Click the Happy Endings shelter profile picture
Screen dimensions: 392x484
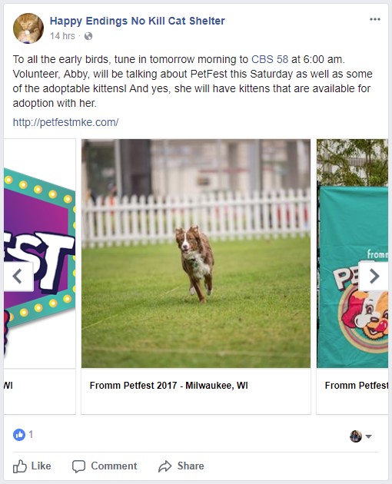click(28, 28)
